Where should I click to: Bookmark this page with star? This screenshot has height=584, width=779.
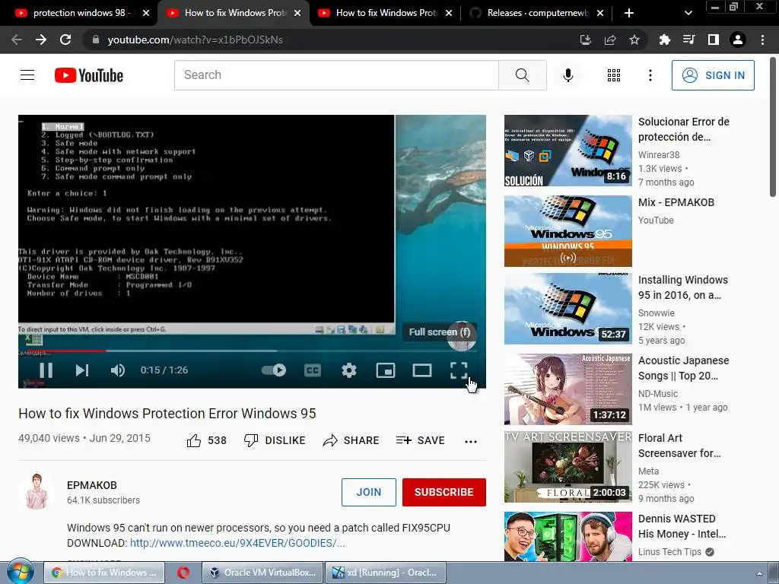point(634,40)
